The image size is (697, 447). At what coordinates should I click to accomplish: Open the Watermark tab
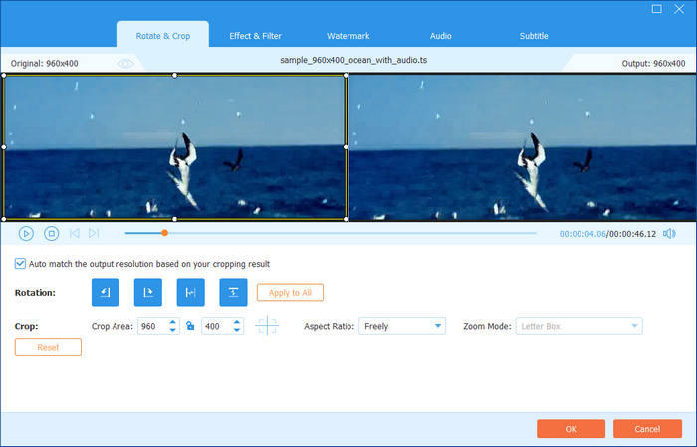pos(348,36)
